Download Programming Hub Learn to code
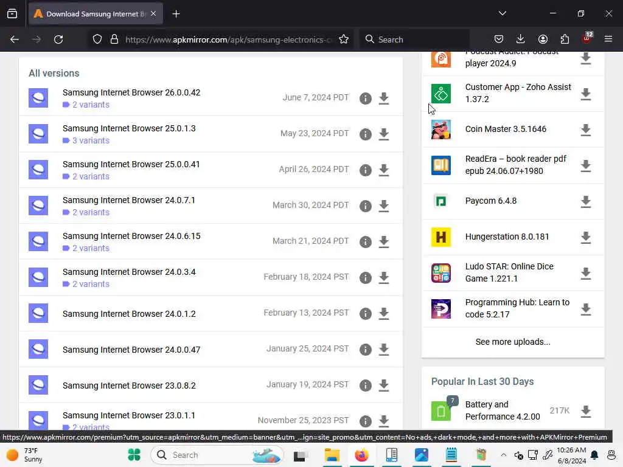This screenshot has height=467, width=623. [x=585, y=309]
